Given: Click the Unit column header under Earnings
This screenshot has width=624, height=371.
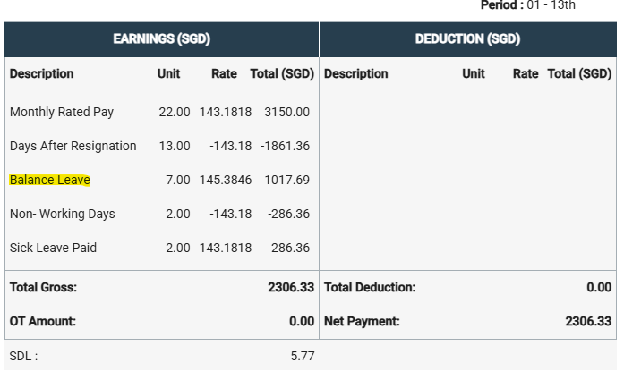Looking at the screenshot, I should [x=168, y=73].
